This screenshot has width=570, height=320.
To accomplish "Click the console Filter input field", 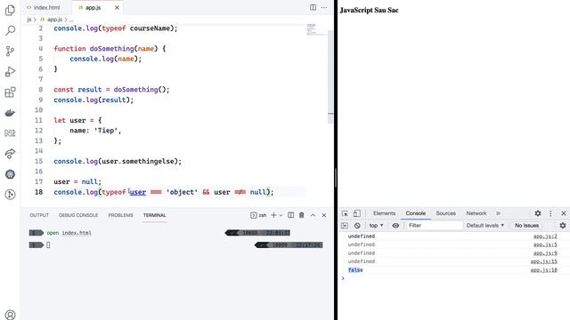I will tap(435, 225).
